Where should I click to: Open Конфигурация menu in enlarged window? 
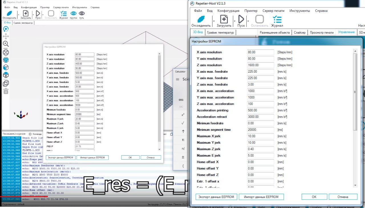228,11
